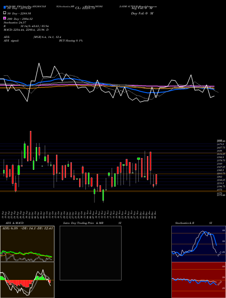Screen dimensions: 226x298
Task: Click the 'SI 14/5: 43.65 / 35.94' RSI reading
Action: (35, 26)
